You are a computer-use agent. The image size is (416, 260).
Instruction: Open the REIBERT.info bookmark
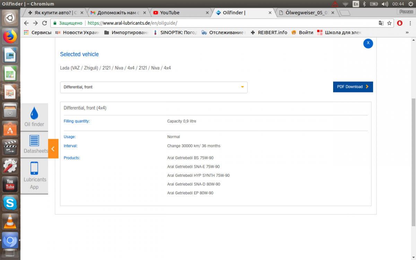click(269, 33)
